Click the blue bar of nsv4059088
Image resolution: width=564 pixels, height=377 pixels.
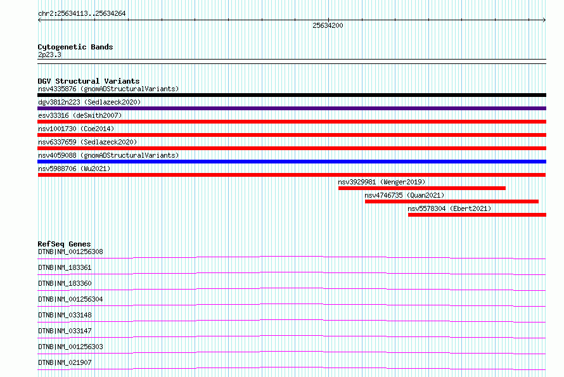tap(292, 162)
